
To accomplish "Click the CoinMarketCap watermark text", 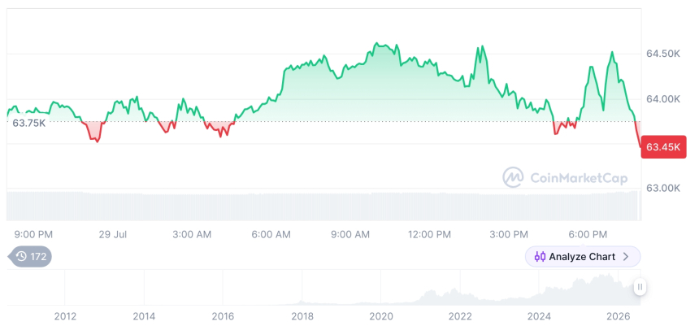I will [579, 178].
